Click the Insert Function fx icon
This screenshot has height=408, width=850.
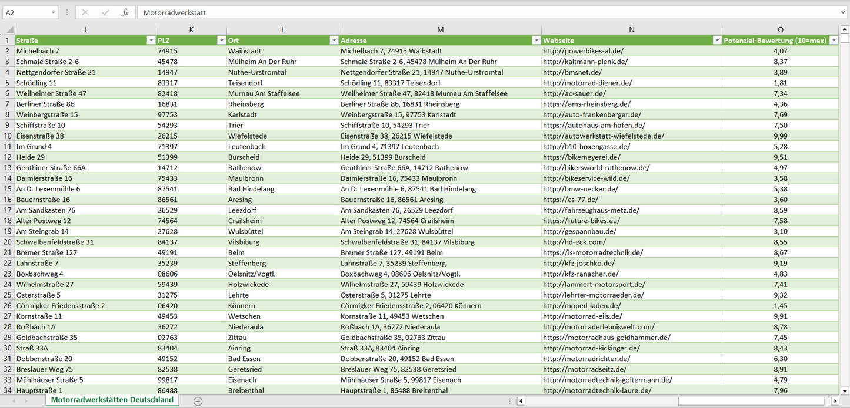[125, 12]
